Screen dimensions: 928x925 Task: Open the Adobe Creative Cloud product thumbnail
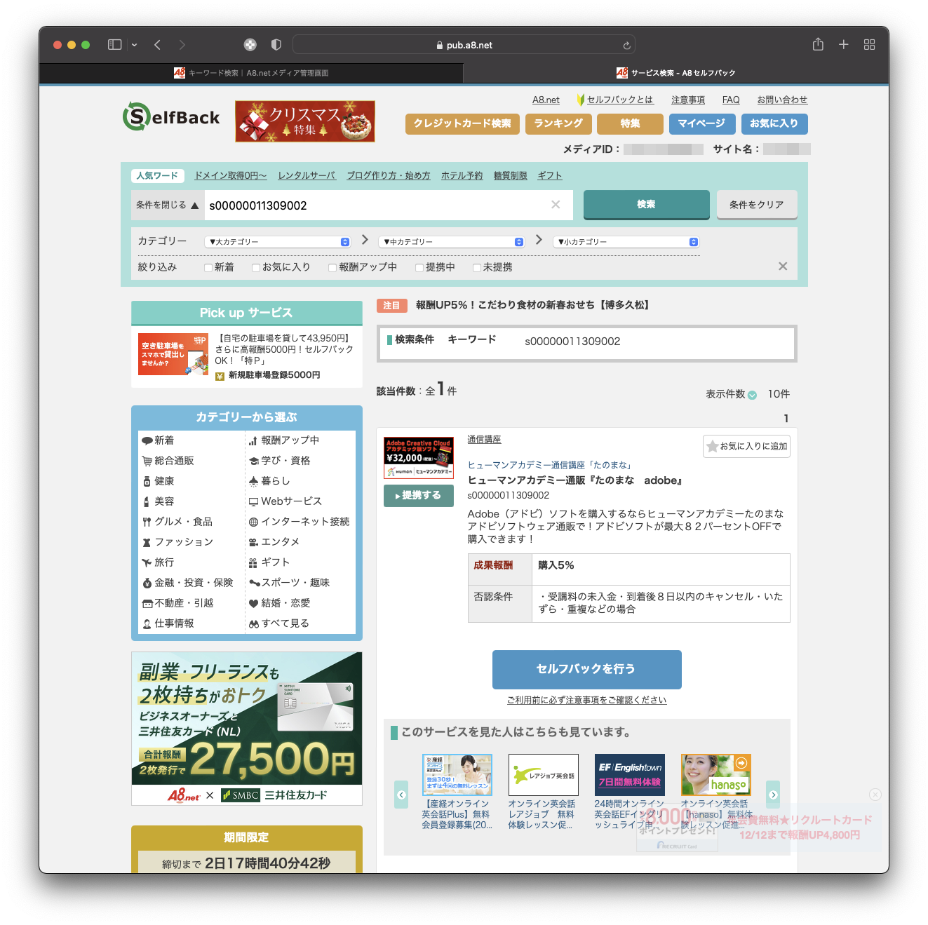point(419,458)
